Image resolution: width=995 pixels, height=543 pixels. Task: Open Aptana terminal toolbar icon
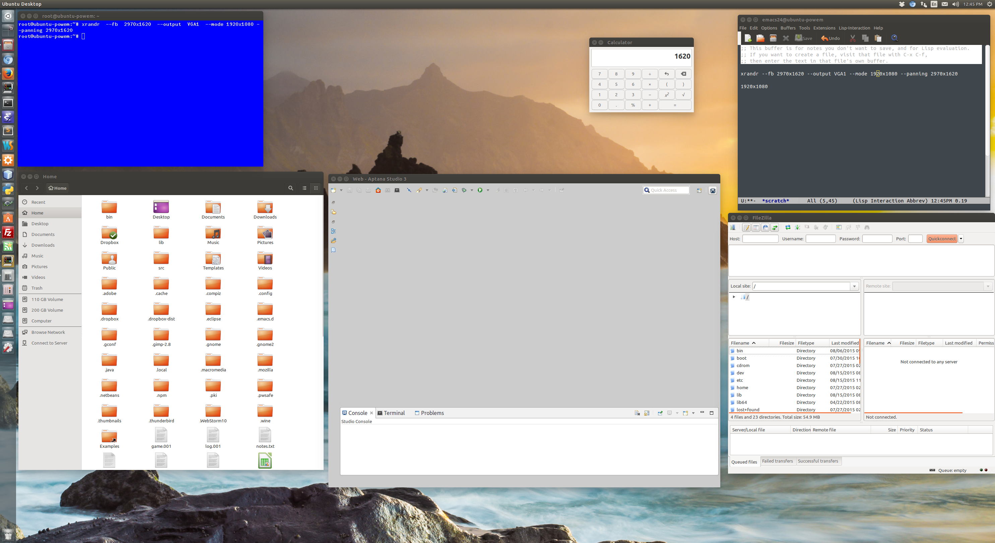coord(397,190)
